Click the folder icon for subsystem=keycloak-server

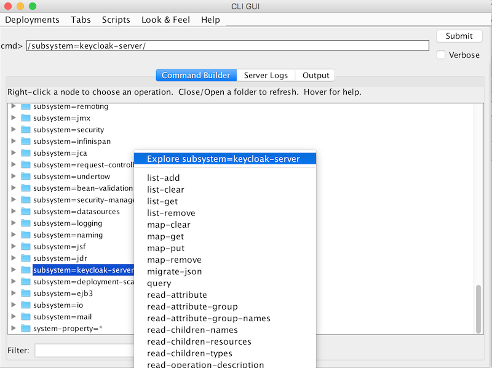pos(26,270)
